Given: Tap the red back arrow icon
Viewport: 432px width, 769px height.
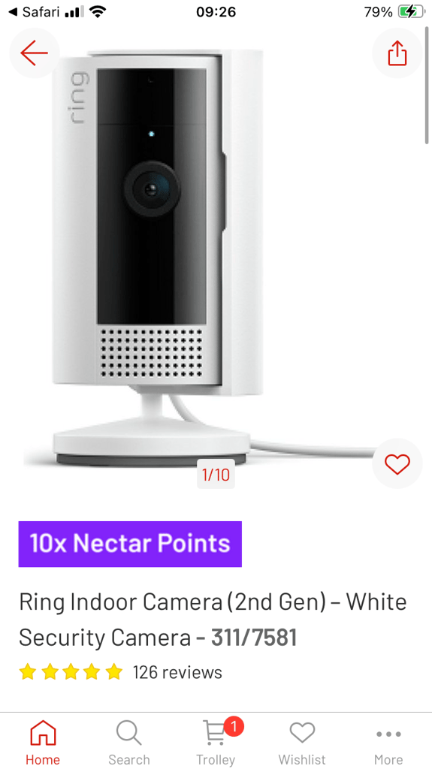Looking at the screenshot, I should click(34, 53).
